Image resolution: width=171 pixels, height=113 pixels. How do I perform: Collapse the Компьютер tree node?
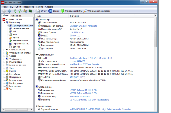pyautogui.click(x=4, y=23)
